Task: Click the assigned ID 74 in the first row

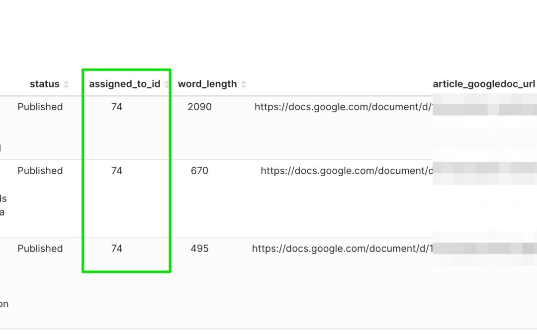Action: click(117, 107)
